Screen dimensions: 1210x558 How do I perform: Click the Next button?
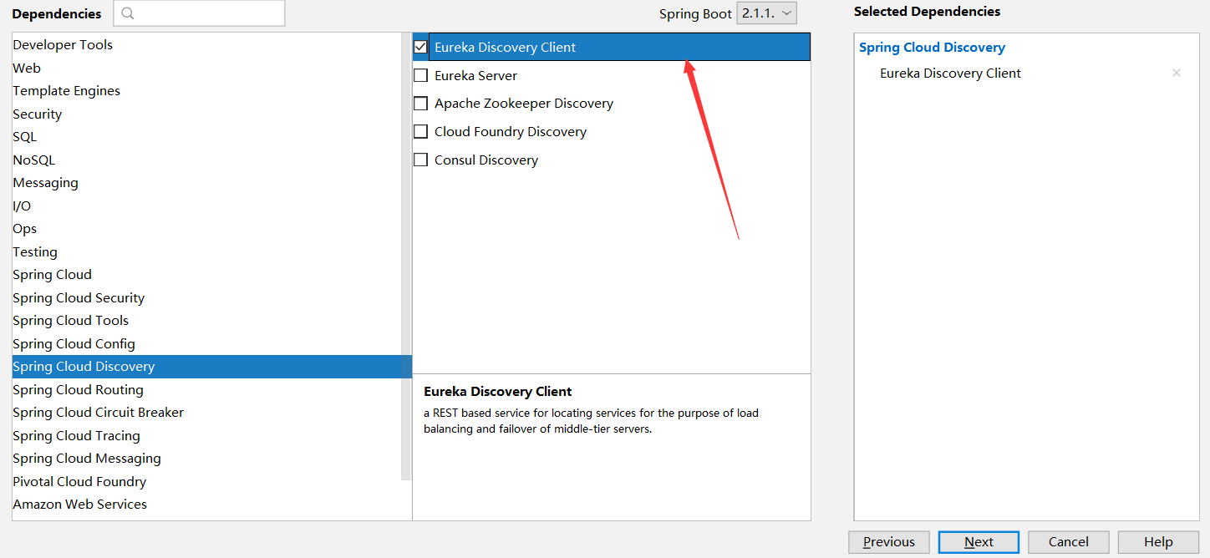pyautogui.click(x=979, y=542)
